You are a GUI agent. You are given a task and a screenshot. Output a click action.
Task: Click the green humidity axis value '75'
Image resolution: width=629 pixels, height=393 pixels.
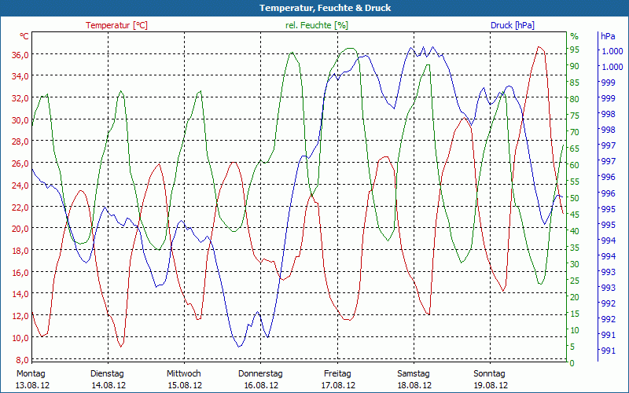575,116
